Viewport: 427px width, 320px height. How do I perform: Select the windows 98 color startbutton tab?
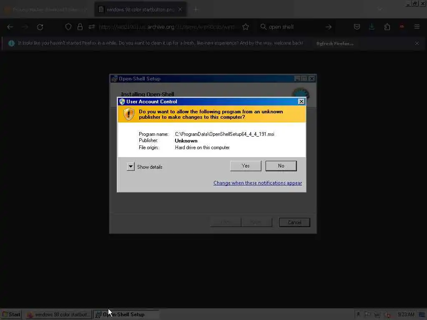(140, 10)
